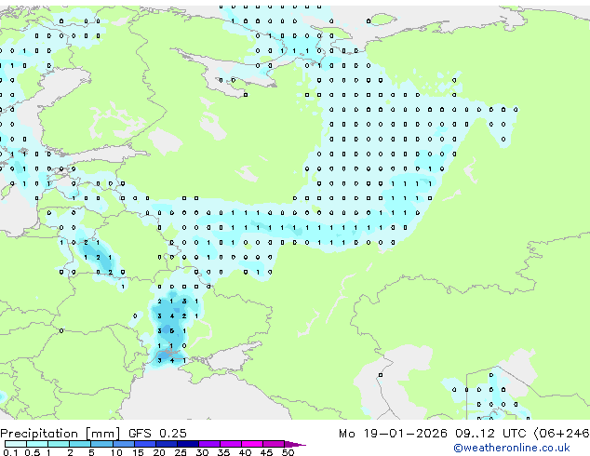Click the '40' legend scale label
This screenshot has height=456, width=590.
245,452
